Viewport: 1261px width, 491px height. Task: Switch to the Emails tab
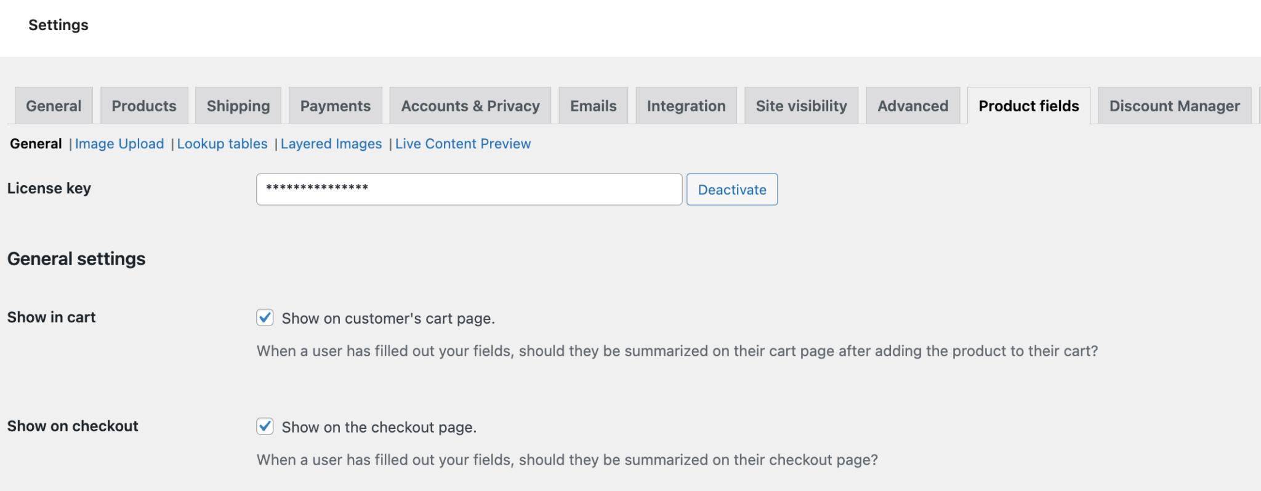[593, 105]
